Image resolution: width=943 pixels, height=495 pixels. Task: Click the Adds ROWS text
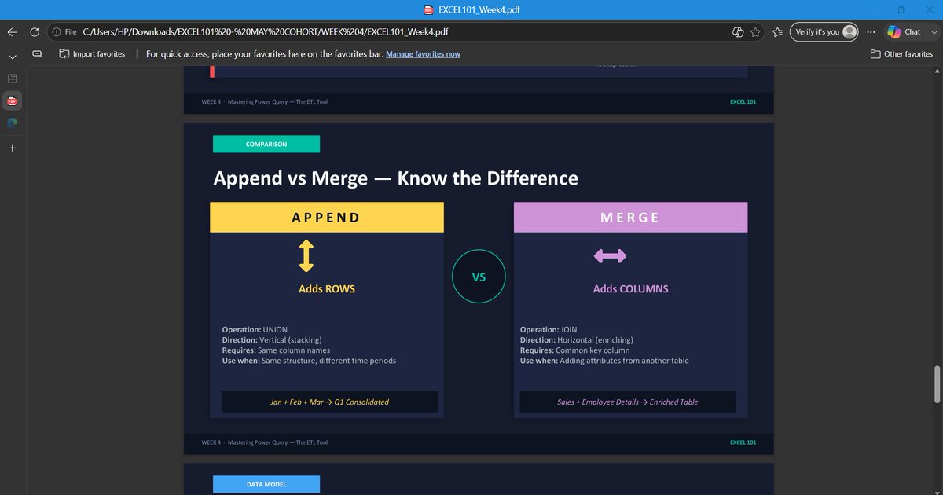pos(327,289)
